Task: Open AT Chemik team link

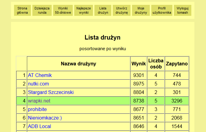Action: pos(40,75)
